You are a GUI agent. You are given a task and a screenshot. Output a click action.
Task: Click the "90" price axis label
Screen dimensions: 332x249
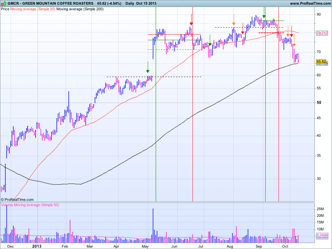[319, 14]
